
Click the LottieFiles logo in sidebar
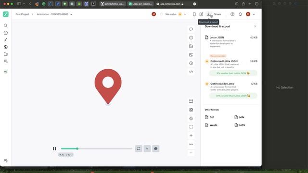6,14
